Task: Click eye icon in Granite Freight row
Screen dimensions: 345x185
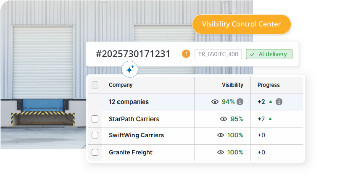Action: 221,152
